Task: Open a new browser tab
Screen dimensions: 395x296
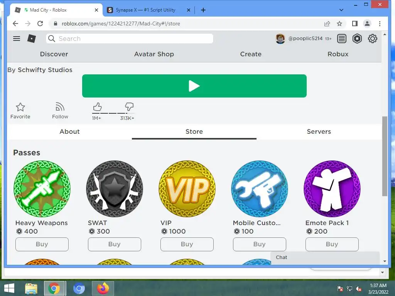Action: pyautogui.click(x=203, y=10)
